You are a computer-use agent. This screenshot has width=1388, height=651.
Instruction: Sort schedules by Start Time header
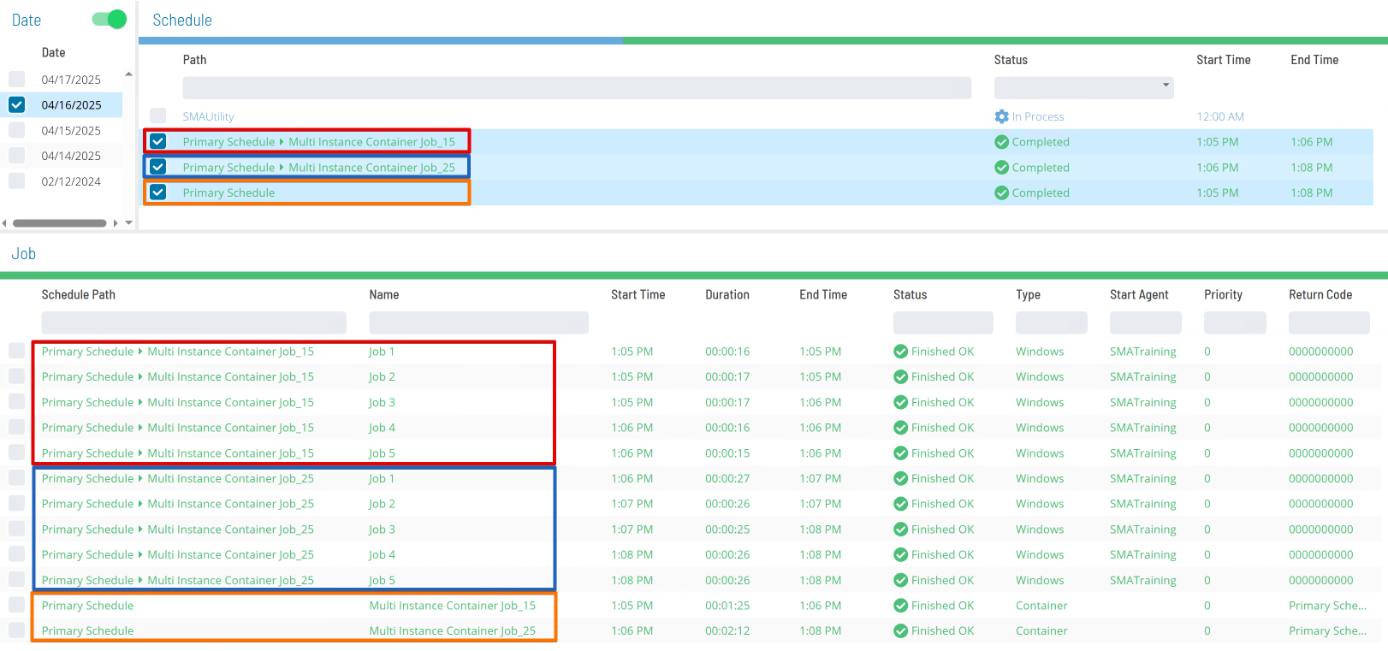click(1223, 60)
